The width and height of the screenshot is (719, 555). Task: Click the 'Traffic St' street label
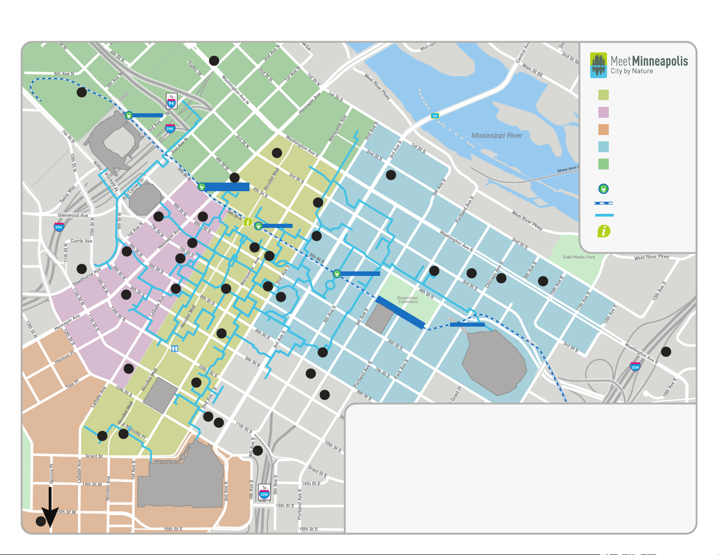pyautogui.click(x=195, y=68)
